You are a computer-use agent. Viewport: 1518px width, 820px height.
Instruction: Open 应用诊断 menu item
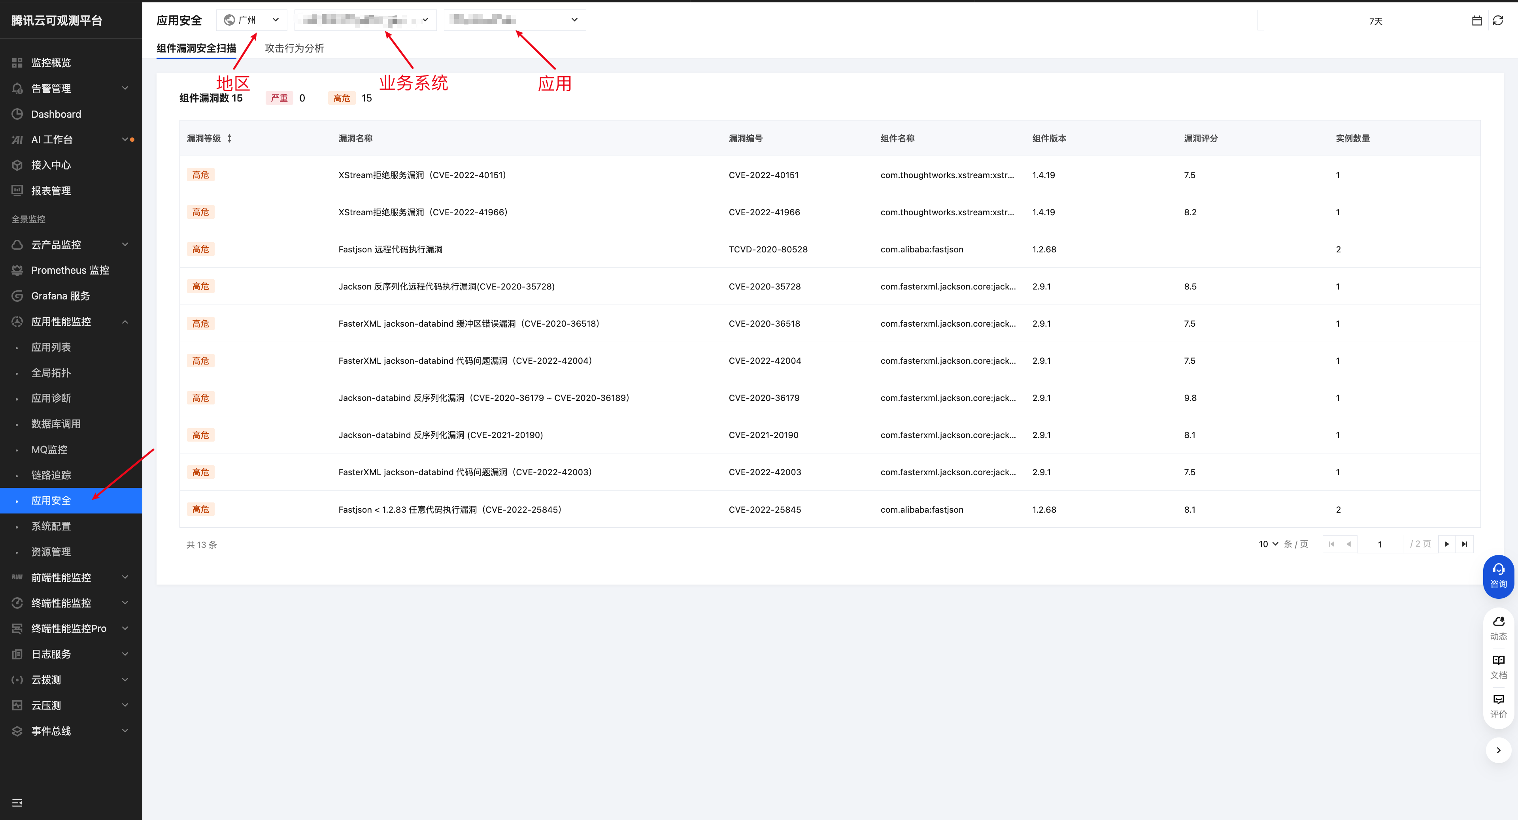[51, 399]
